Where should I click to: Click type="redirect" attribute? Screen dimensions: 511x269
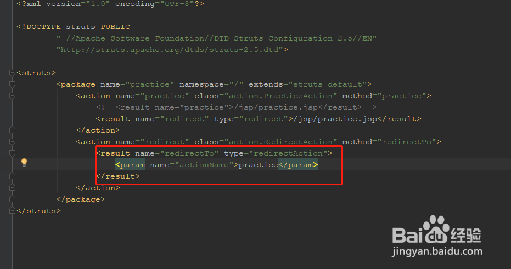pos(251,119)
